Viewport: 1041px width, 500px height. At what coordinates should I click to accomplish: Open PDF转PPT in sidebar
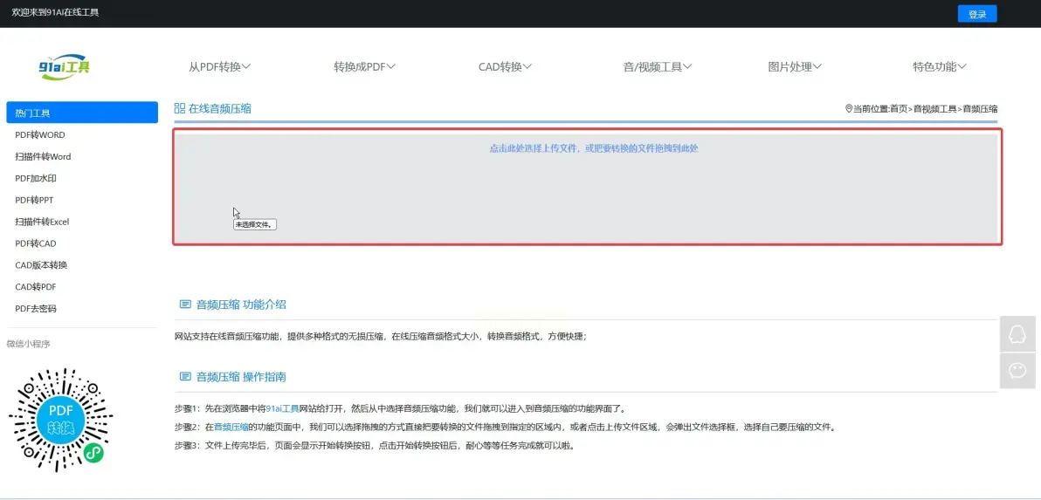pos(34,200)
